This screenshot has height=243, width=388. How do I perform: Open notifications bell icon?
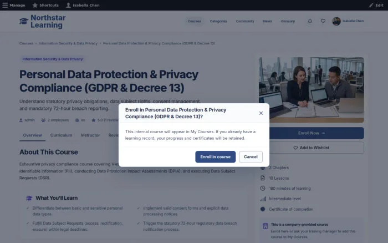[310, 21]
